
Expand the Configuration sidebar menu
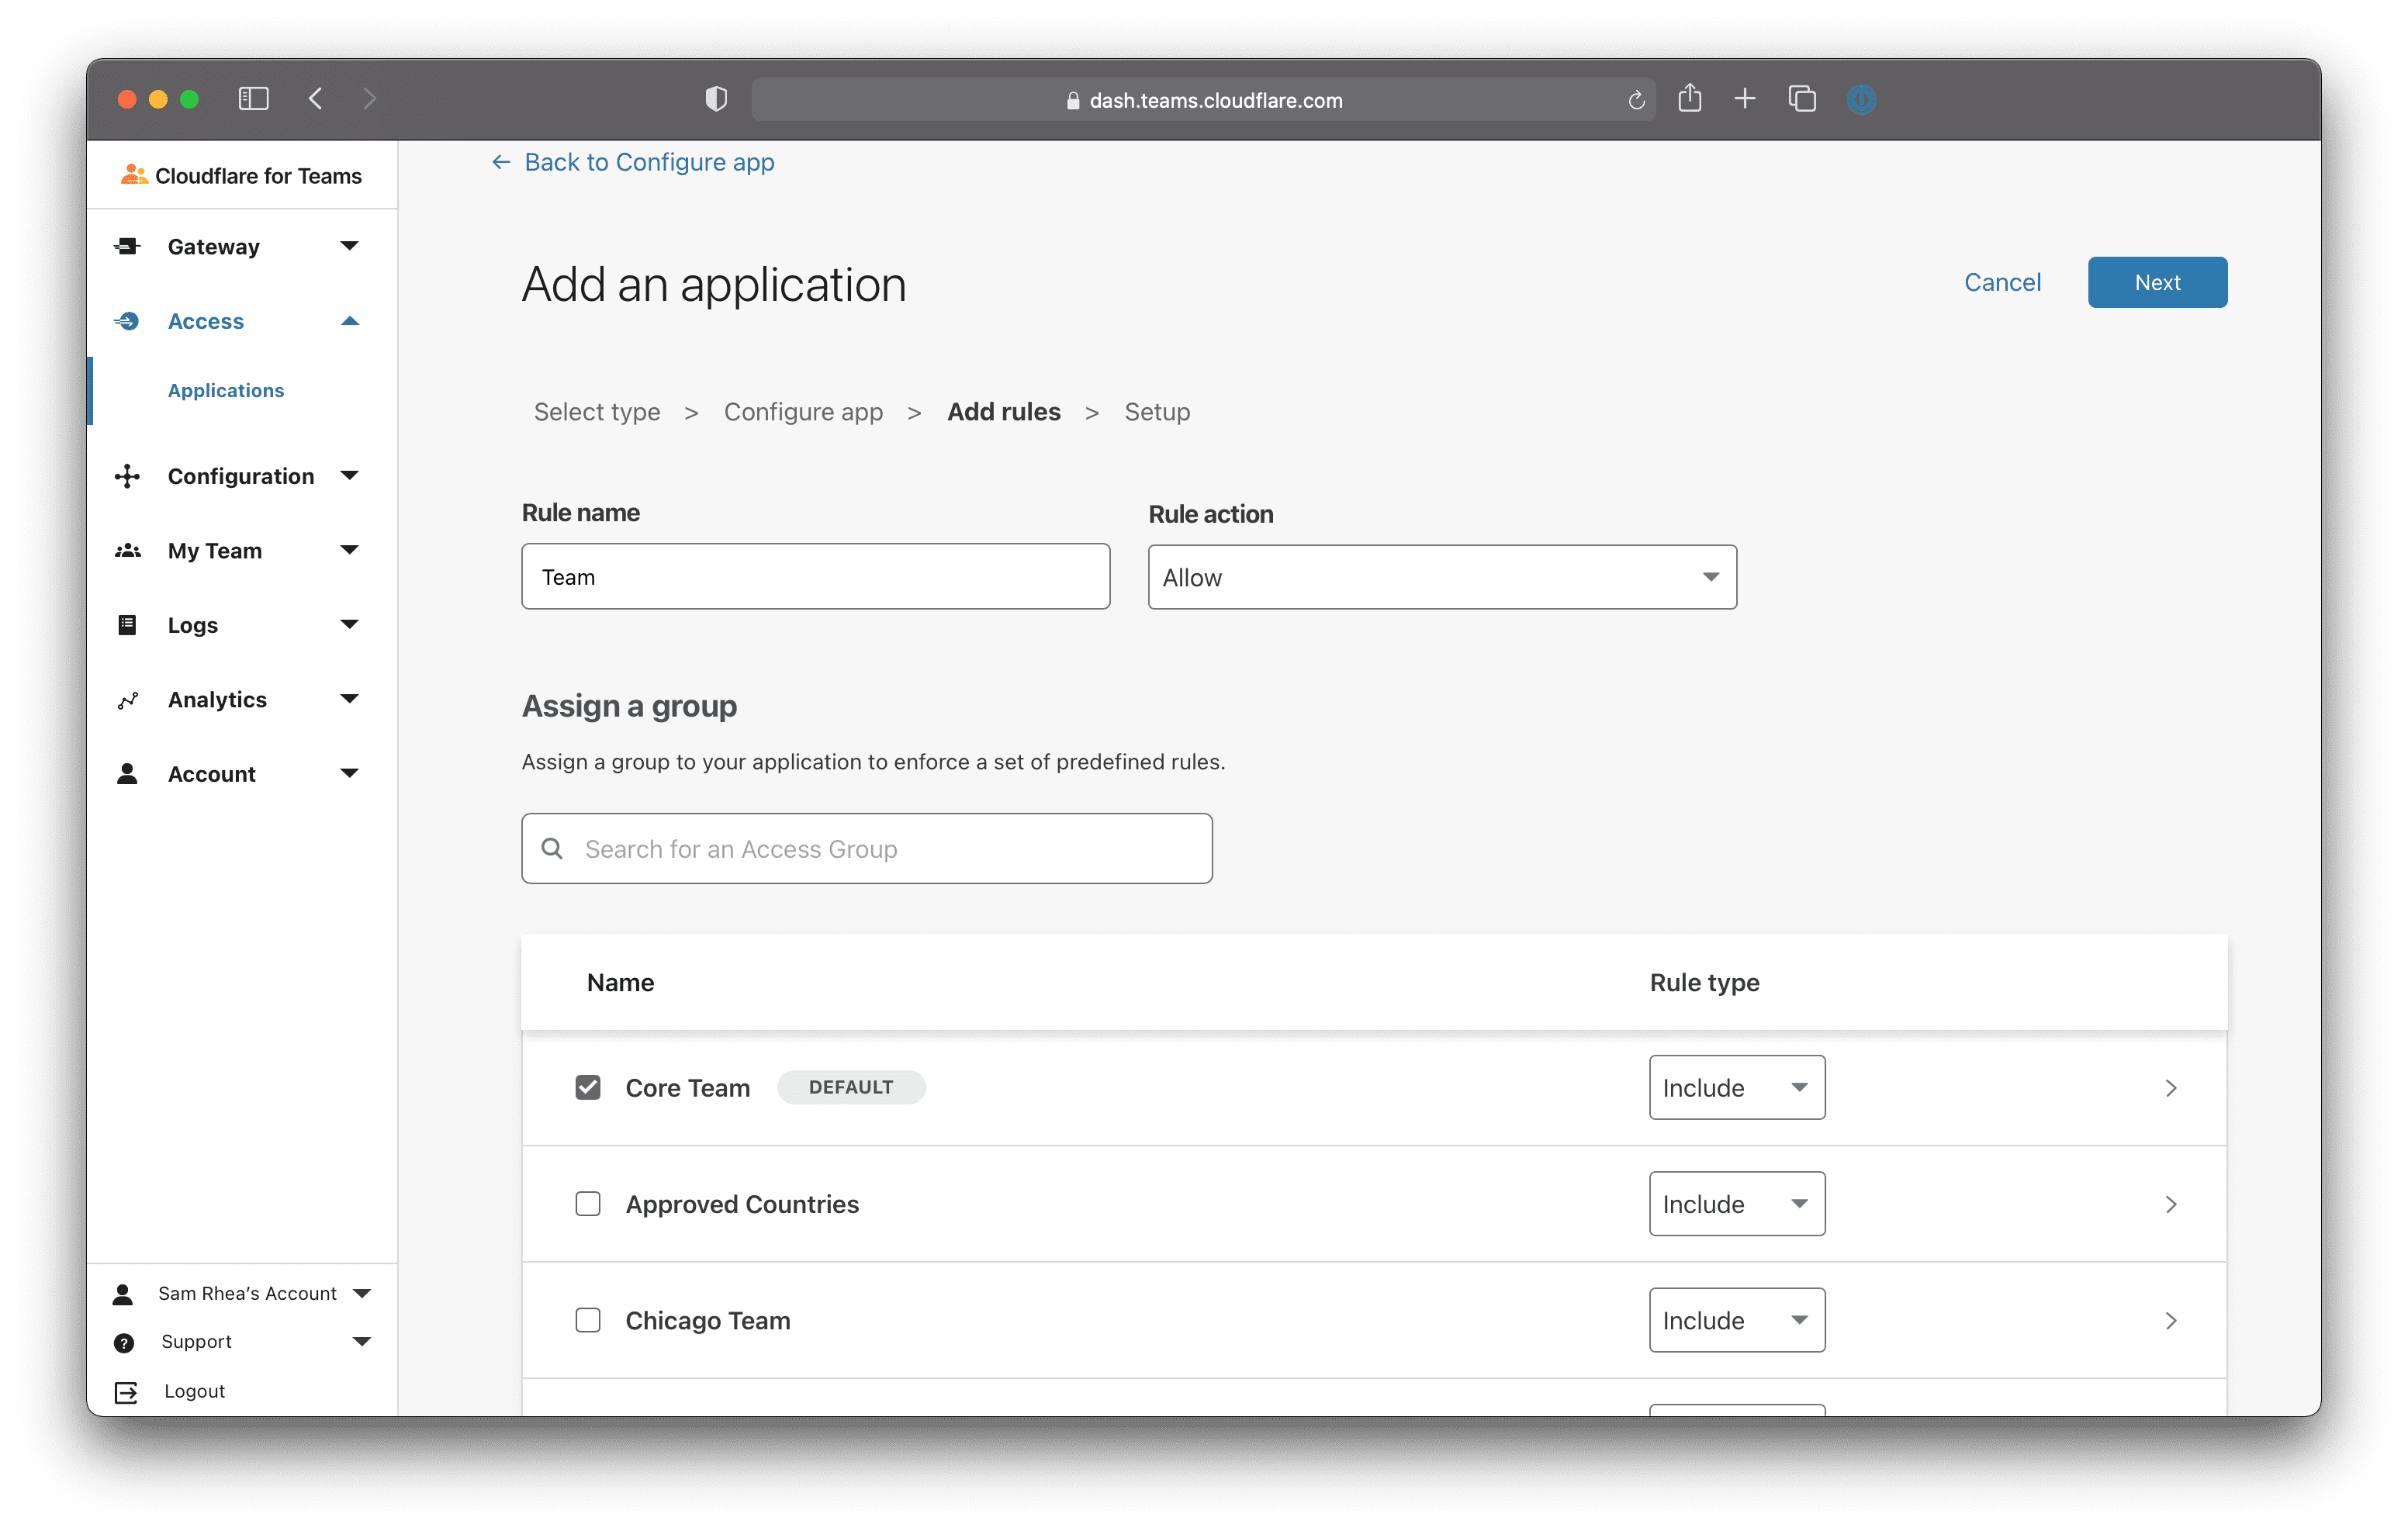click(x=240, y=476)
